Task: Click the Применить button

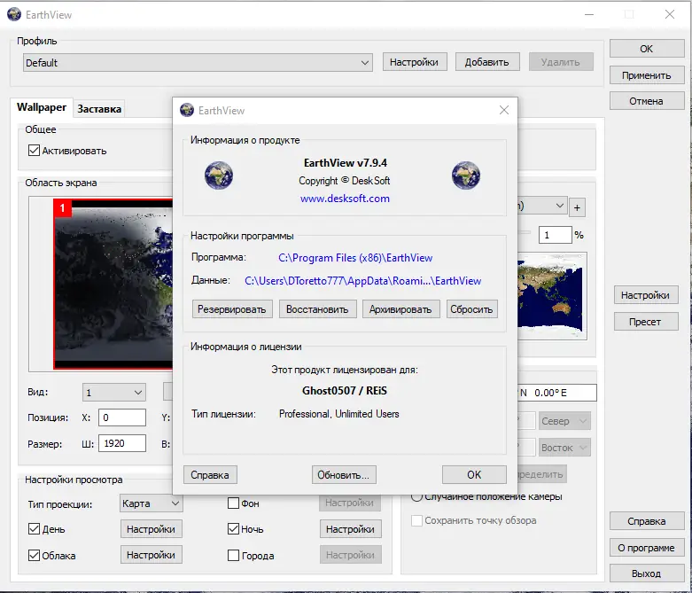Action: (647, 75)
